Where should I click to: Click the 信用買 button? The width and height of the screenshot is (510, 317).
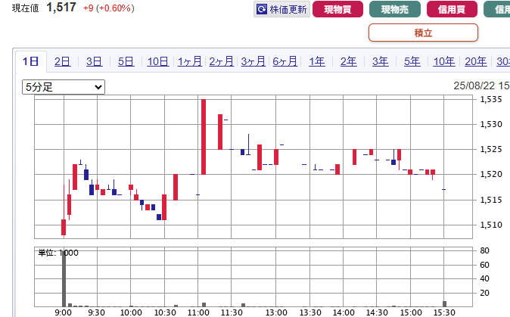tap(452, 9)
